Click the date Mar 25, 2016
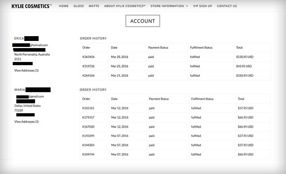 pos(119,66)
